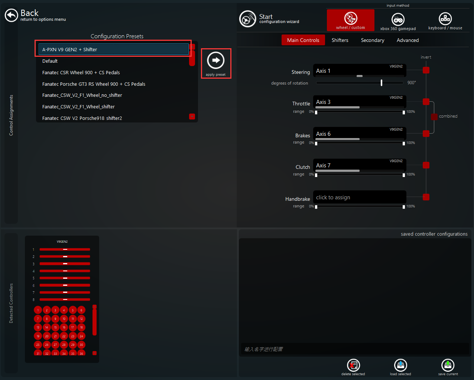Click detected controller buttons scroll down arrow
The image size is (474, 380).
(x=94, y=353)
